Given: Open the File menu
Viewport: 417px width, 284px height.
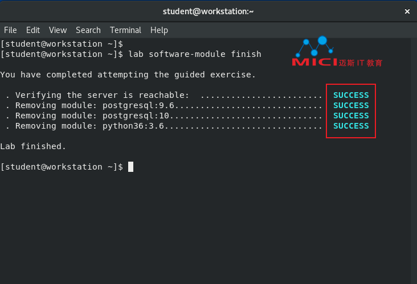Looking at the screenshot, I should [x=10, y=30].
